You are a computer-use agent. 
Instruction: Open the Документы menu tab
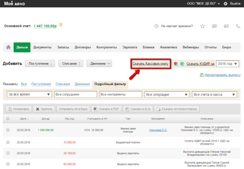[42, 47]
